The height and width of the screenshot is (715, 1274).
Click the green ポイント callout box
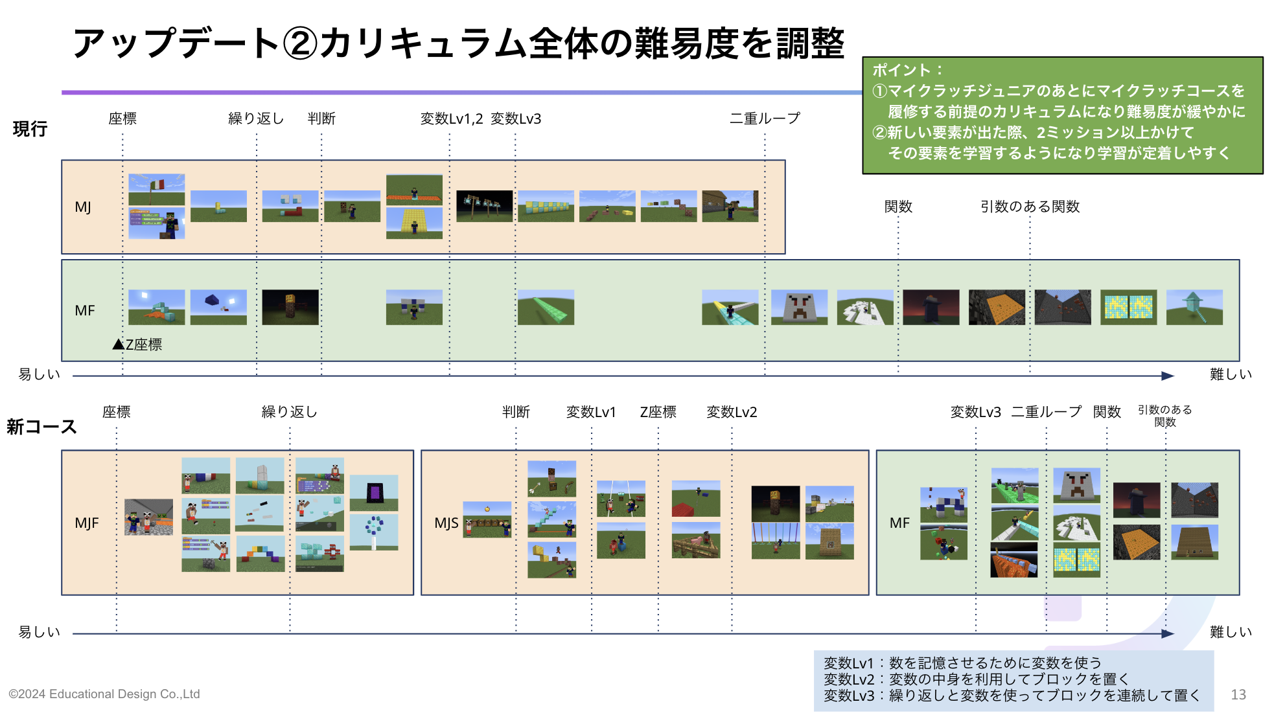1063,115
